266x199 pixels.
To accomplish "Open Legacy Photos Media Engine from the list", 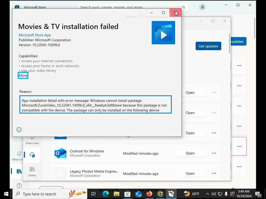I will pos(190,173).
